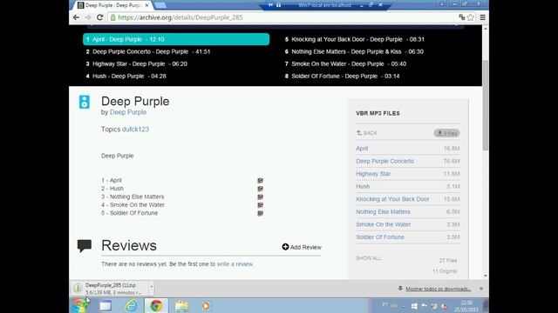Open the Deep Purple author link
558x313 pixels.
click(128, 112)
